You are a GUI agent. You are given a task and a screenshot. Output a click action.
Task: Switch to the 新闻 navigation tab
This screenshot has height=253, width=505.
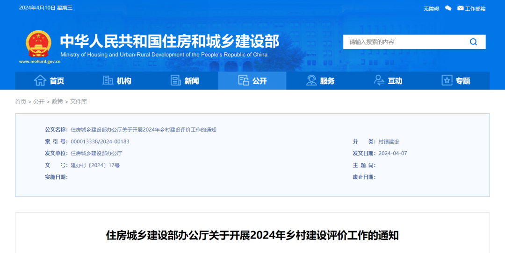pos(185,81)
